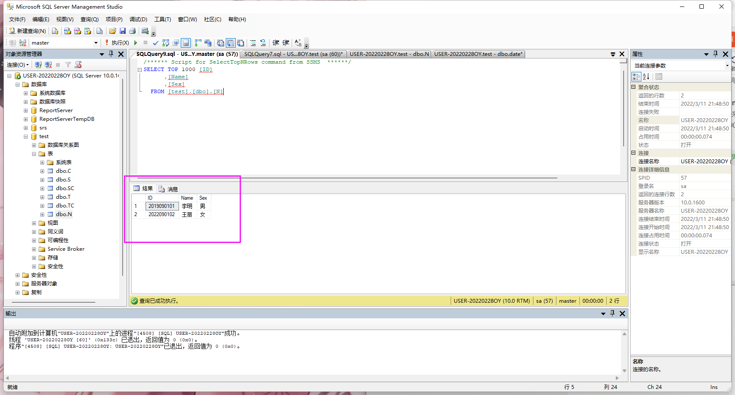
Task: Click the Change Connection toolbar icon
Action: click(x=23, y=43)
